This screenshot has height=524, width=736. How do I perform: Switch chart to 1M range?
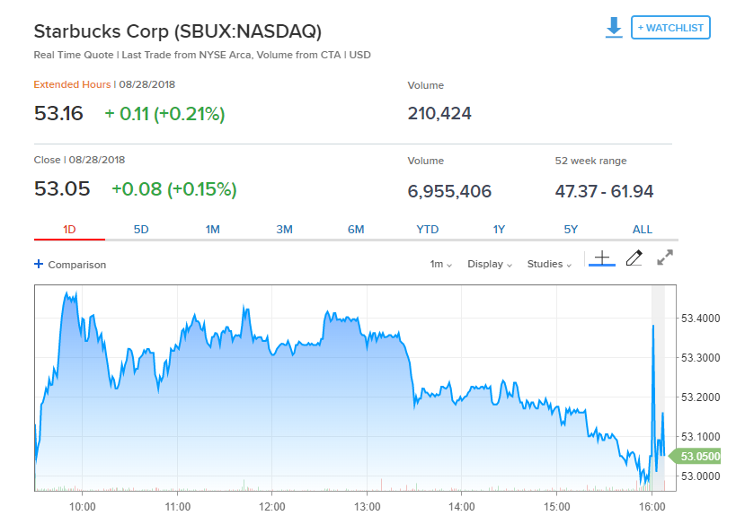[x=213, y=230]
